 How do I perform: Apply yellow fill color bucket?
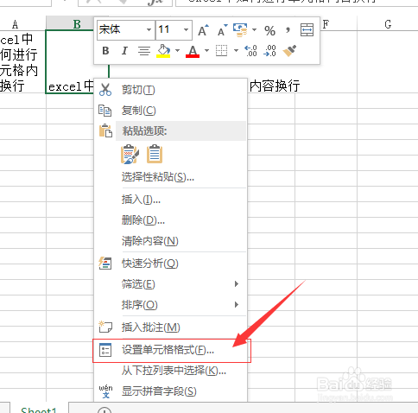click(x=163, y=51)
